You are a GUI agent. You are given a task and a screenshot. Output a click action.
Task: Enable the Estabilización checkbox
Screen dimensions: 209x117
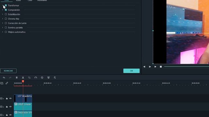click(x=6, y=14)
